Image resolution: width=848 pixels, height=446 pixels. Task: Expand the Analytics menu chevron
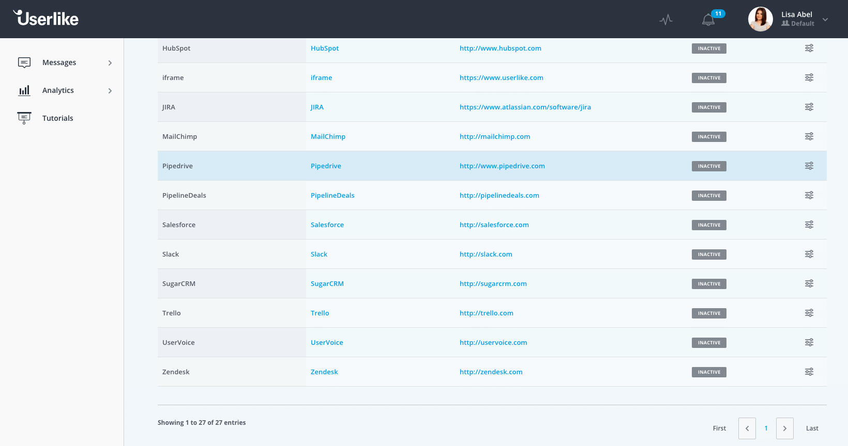point(110,91)
